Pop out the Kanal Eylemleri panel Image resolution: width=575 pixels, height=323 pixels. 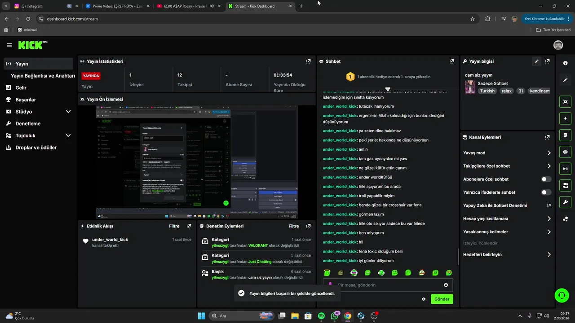pos(547,137)
